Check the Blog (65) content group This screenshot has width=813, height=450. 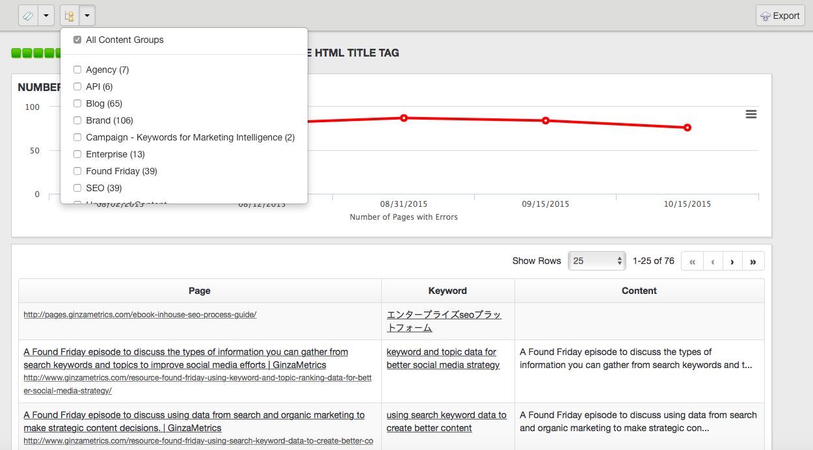point(77,103)
